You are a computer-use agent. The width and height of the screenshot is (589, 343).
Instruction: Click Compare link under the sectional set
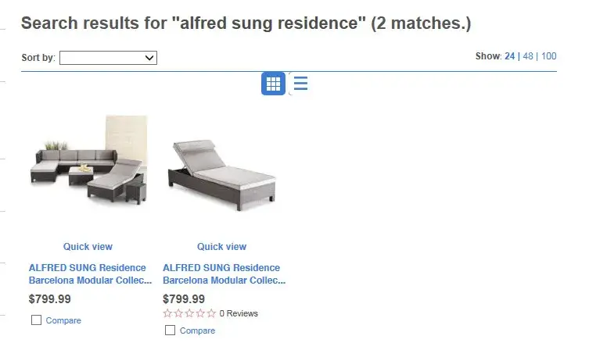click(x=63, y=320)
